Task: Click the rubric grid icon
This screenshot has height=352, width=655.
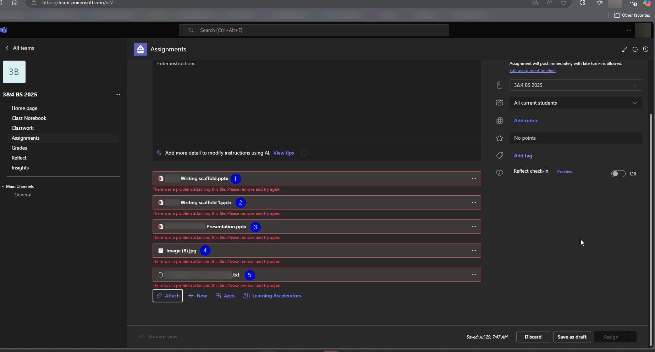Action: tap(500, 121)
